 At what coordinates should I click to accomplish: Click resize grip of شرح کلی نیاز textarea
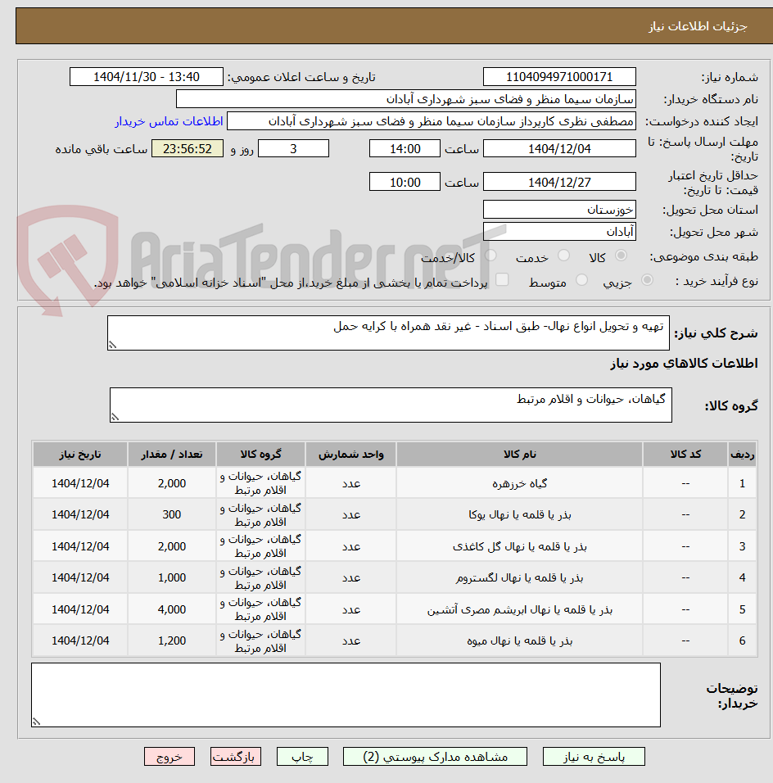click(x=113, y=345)
